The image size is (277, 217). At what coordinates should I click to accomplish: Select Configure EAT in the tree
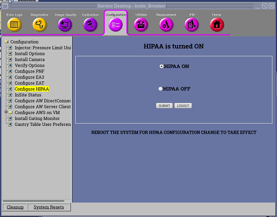point(30,83)
